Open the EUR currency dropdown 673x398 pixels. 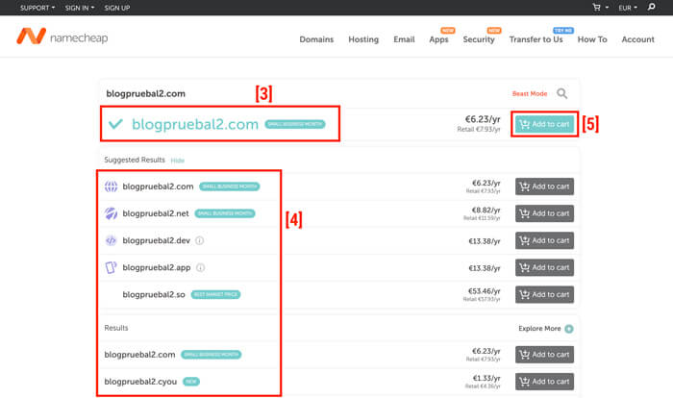click(x=628, y=8)
